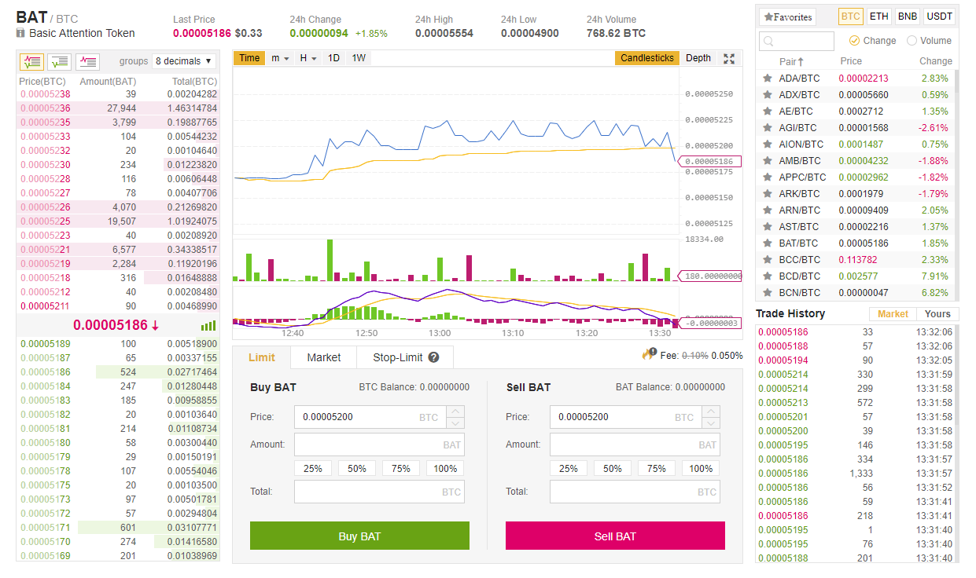Set sell amount to 75%
976x578 pixels.
click(657, 468)
